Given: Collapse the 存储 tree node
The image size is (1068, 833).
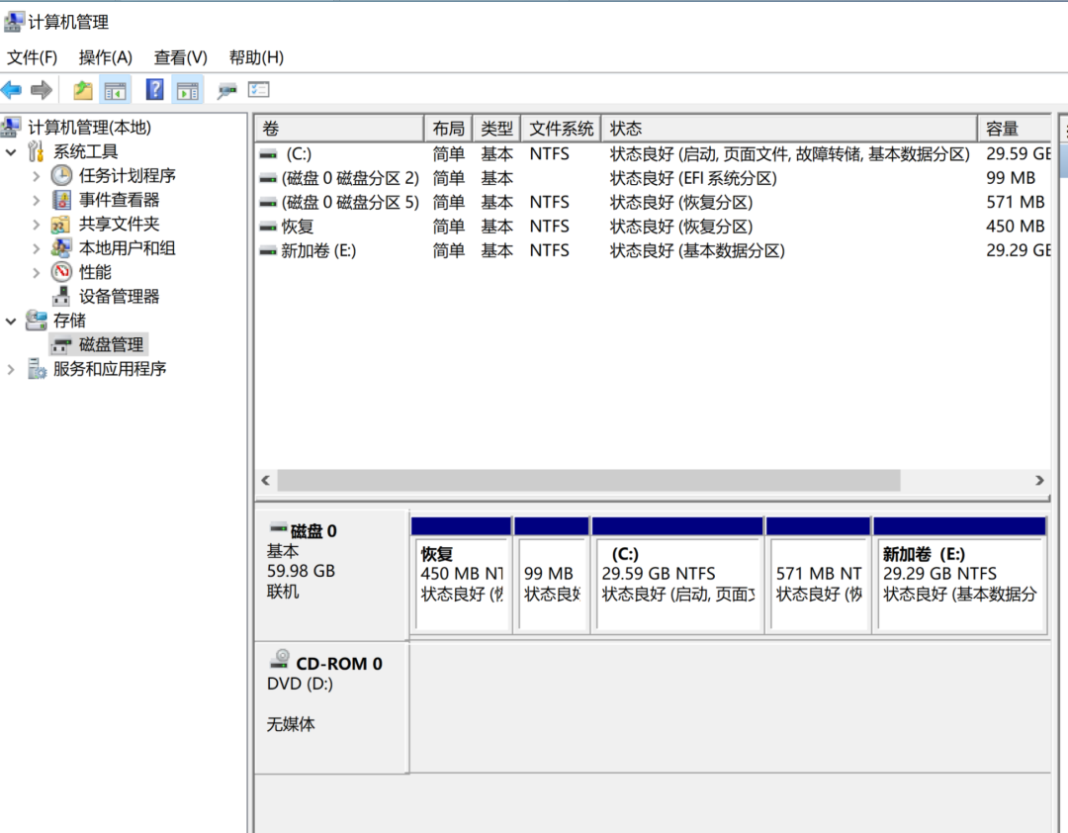Looking at the screenshot, I should pos(11,322).
